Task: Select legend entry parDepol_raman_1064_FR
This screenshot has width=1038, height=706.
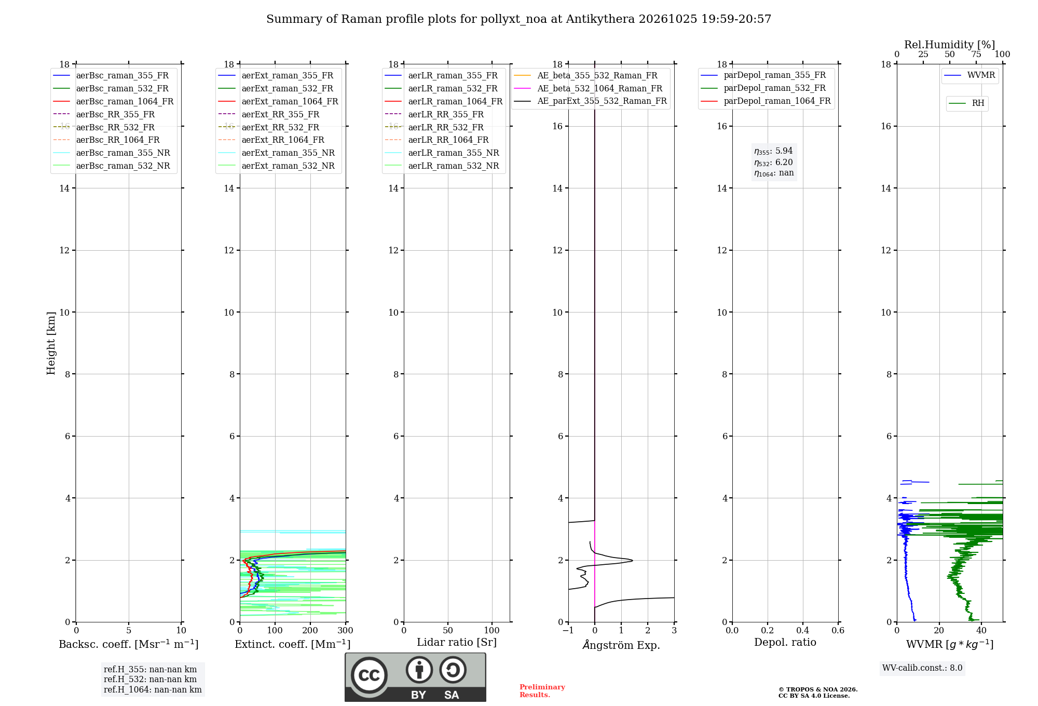Action: coord(766,101)
